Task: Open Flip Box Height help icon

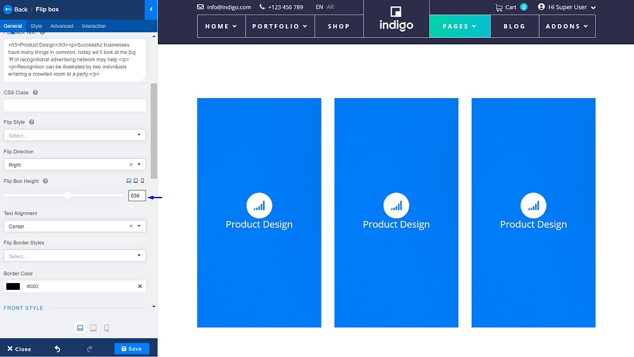Action: click(45, 181)
